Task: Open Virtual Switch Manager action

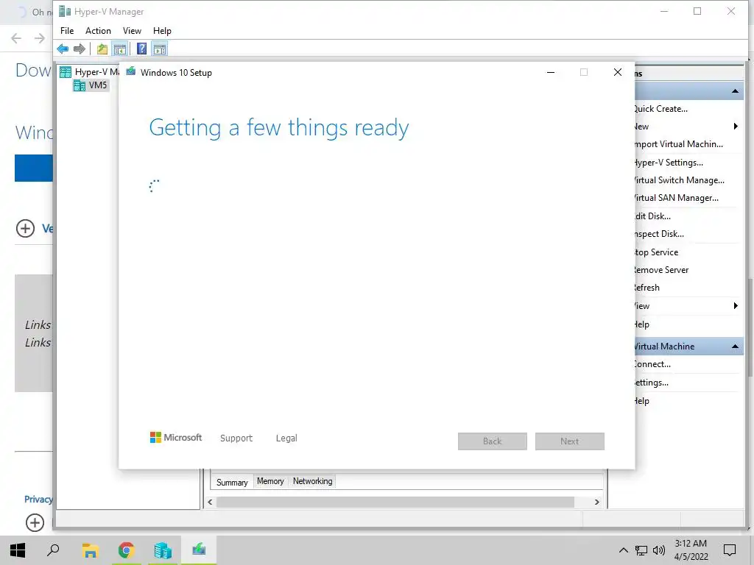Action: coord(679,180)
